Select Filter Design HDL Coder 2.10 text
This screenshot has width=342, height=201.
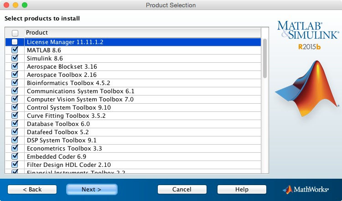click(69, 165)
